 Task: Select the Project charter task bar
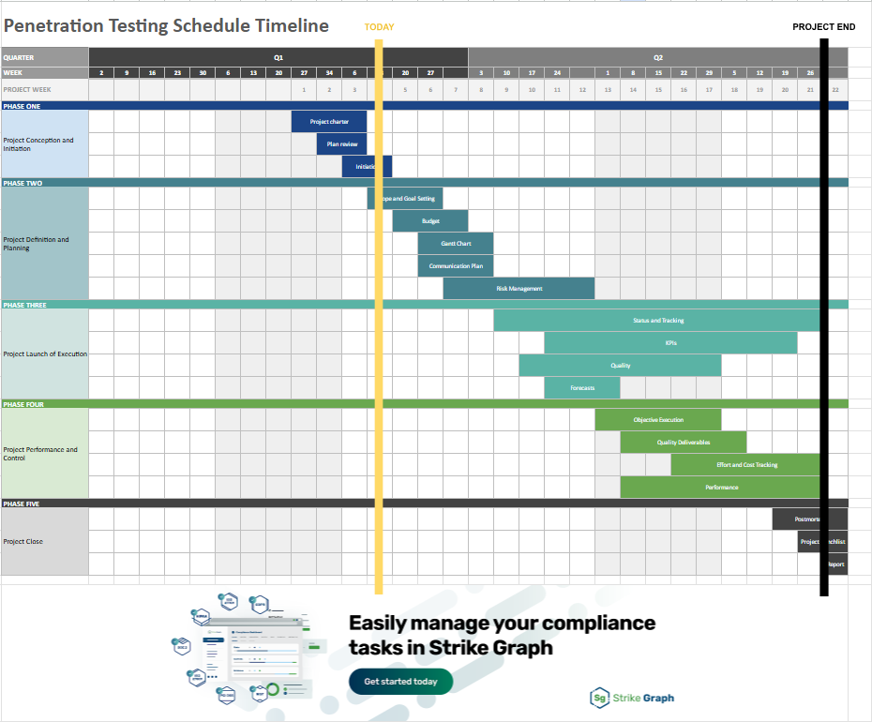point(328,121)
